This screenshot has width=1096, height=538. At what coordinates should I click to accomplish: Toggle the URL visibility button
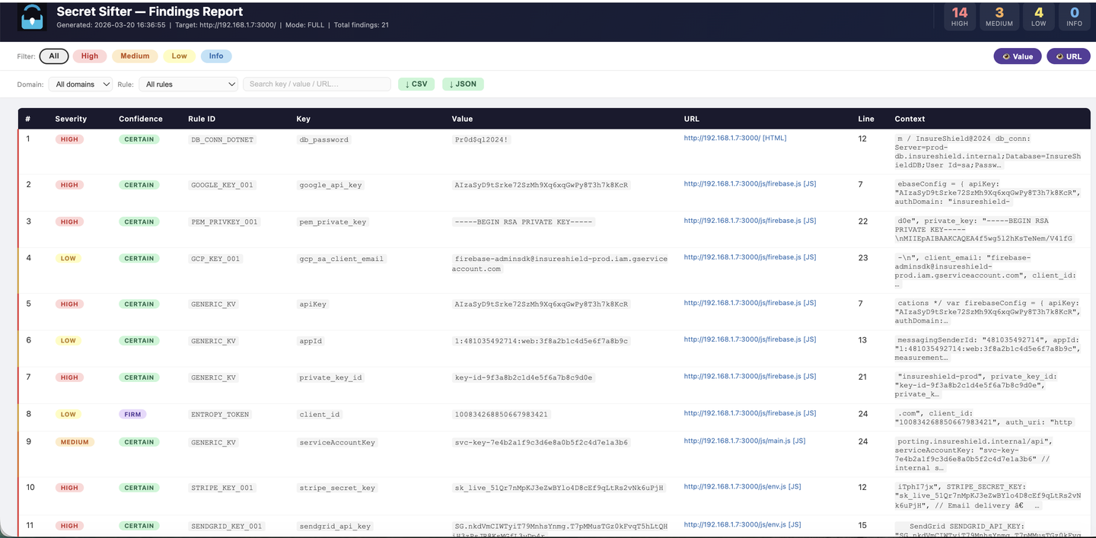tap(1069, 56)
